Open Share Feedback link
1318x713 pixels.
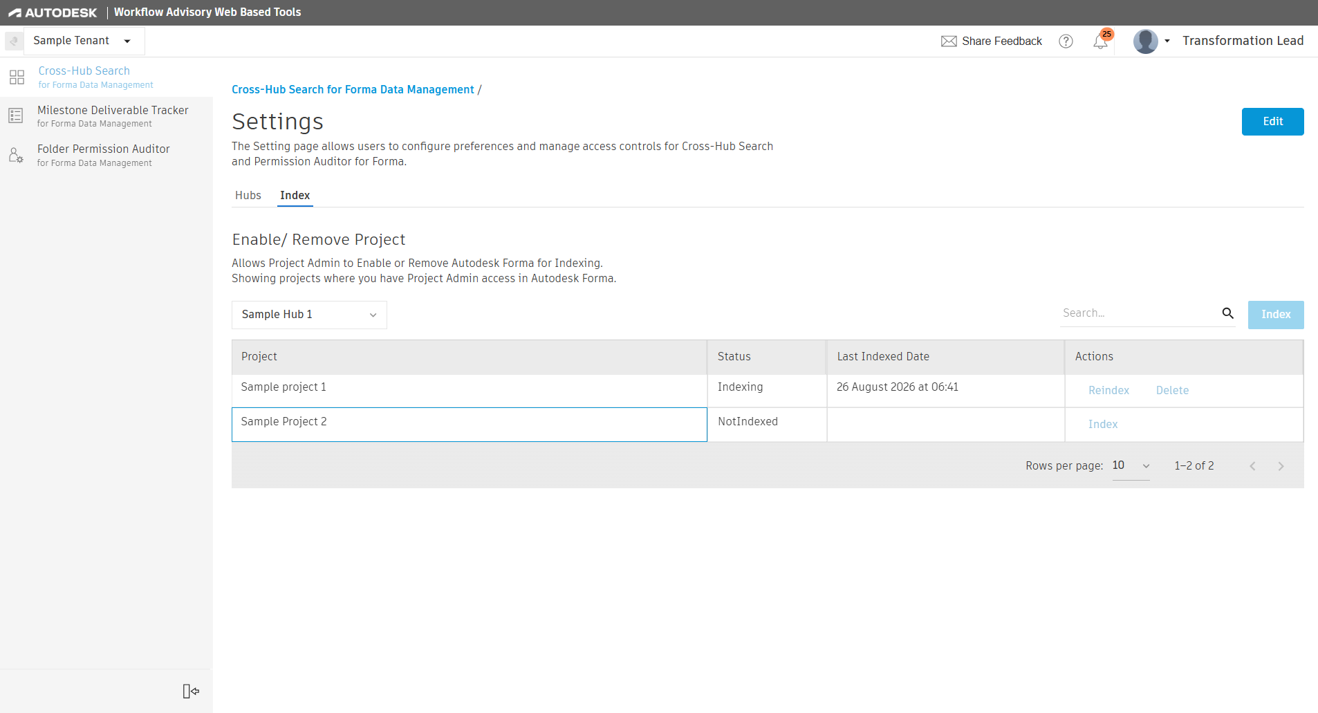point(1001,41)
